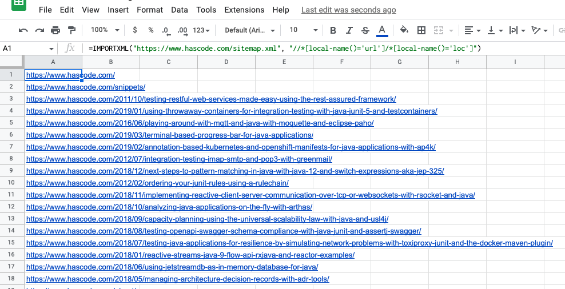The height and width of the screenshot is (289, 565).
Task: Print the spreadsheet using printer icon
Action: tap(55, 30)
